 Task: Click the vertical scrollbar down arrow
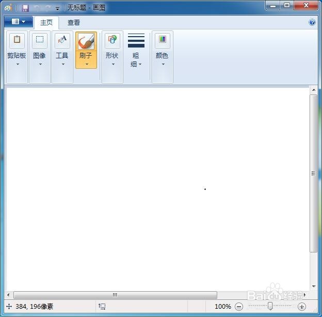[314, 286]
